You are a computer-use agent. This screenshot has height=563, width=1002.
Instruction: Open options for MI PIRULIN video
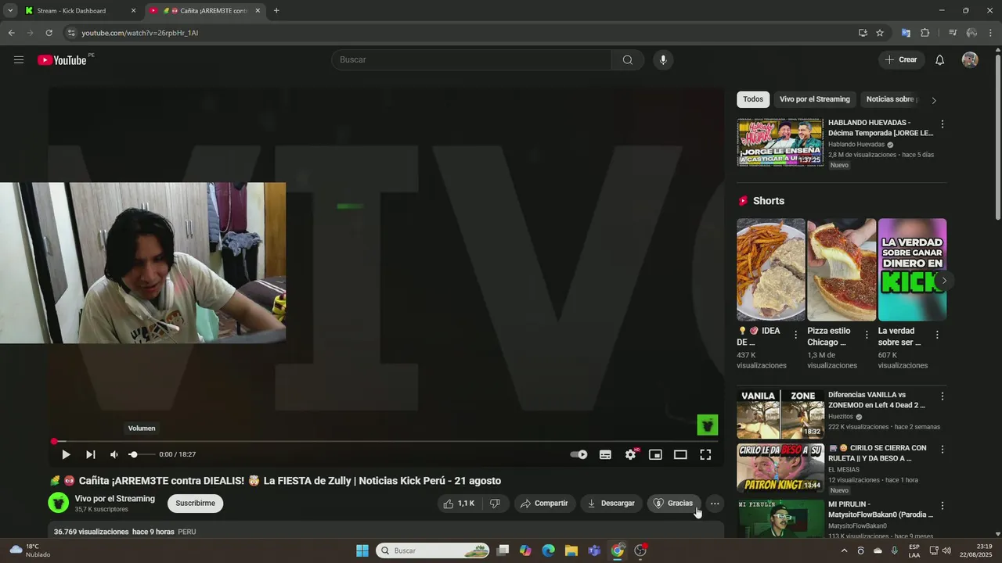pyautogui.click(x=943, y=506)
